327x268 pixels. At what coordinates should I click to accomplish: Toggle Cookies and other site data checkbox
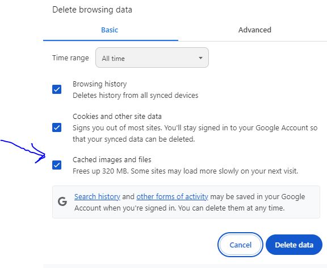pos(57,127)
